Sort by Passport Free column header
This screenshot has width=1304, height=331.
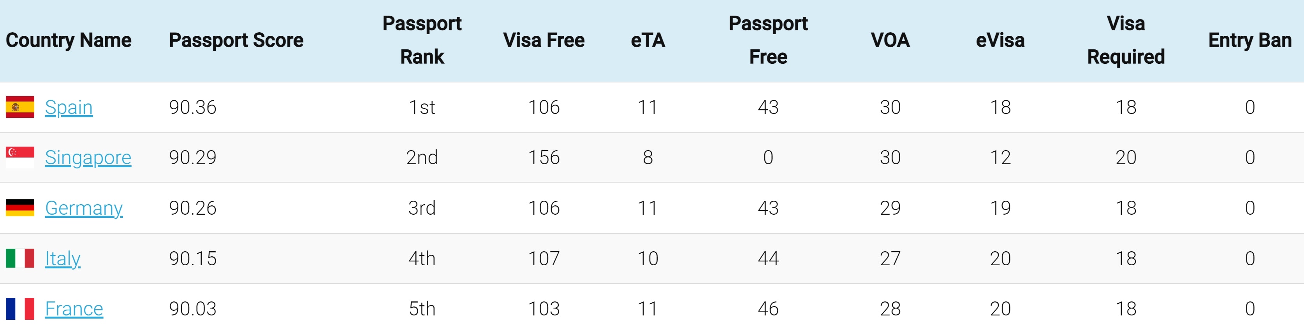(768, 40)
